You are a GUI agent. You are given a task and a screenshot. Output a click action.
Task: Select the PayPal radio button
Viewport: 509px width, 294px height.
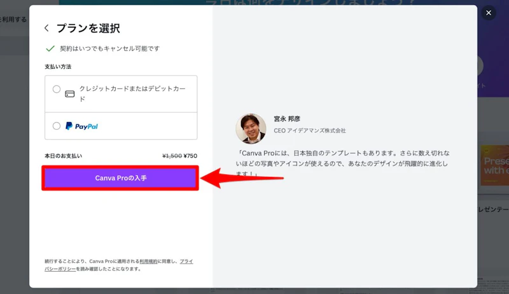click(57, 126)
